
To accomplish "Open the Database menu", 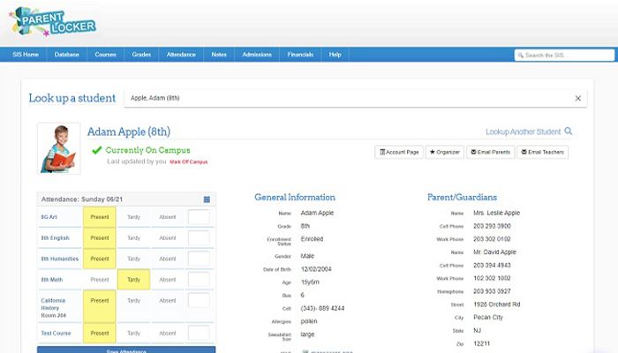I will point(66,55).
